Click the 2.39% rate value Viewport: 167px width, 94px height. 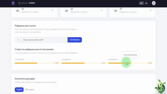(150, 63)
